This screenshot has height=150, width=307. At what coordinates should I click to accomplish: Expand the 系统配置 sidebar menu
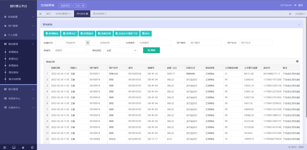[x=18, y=17]
